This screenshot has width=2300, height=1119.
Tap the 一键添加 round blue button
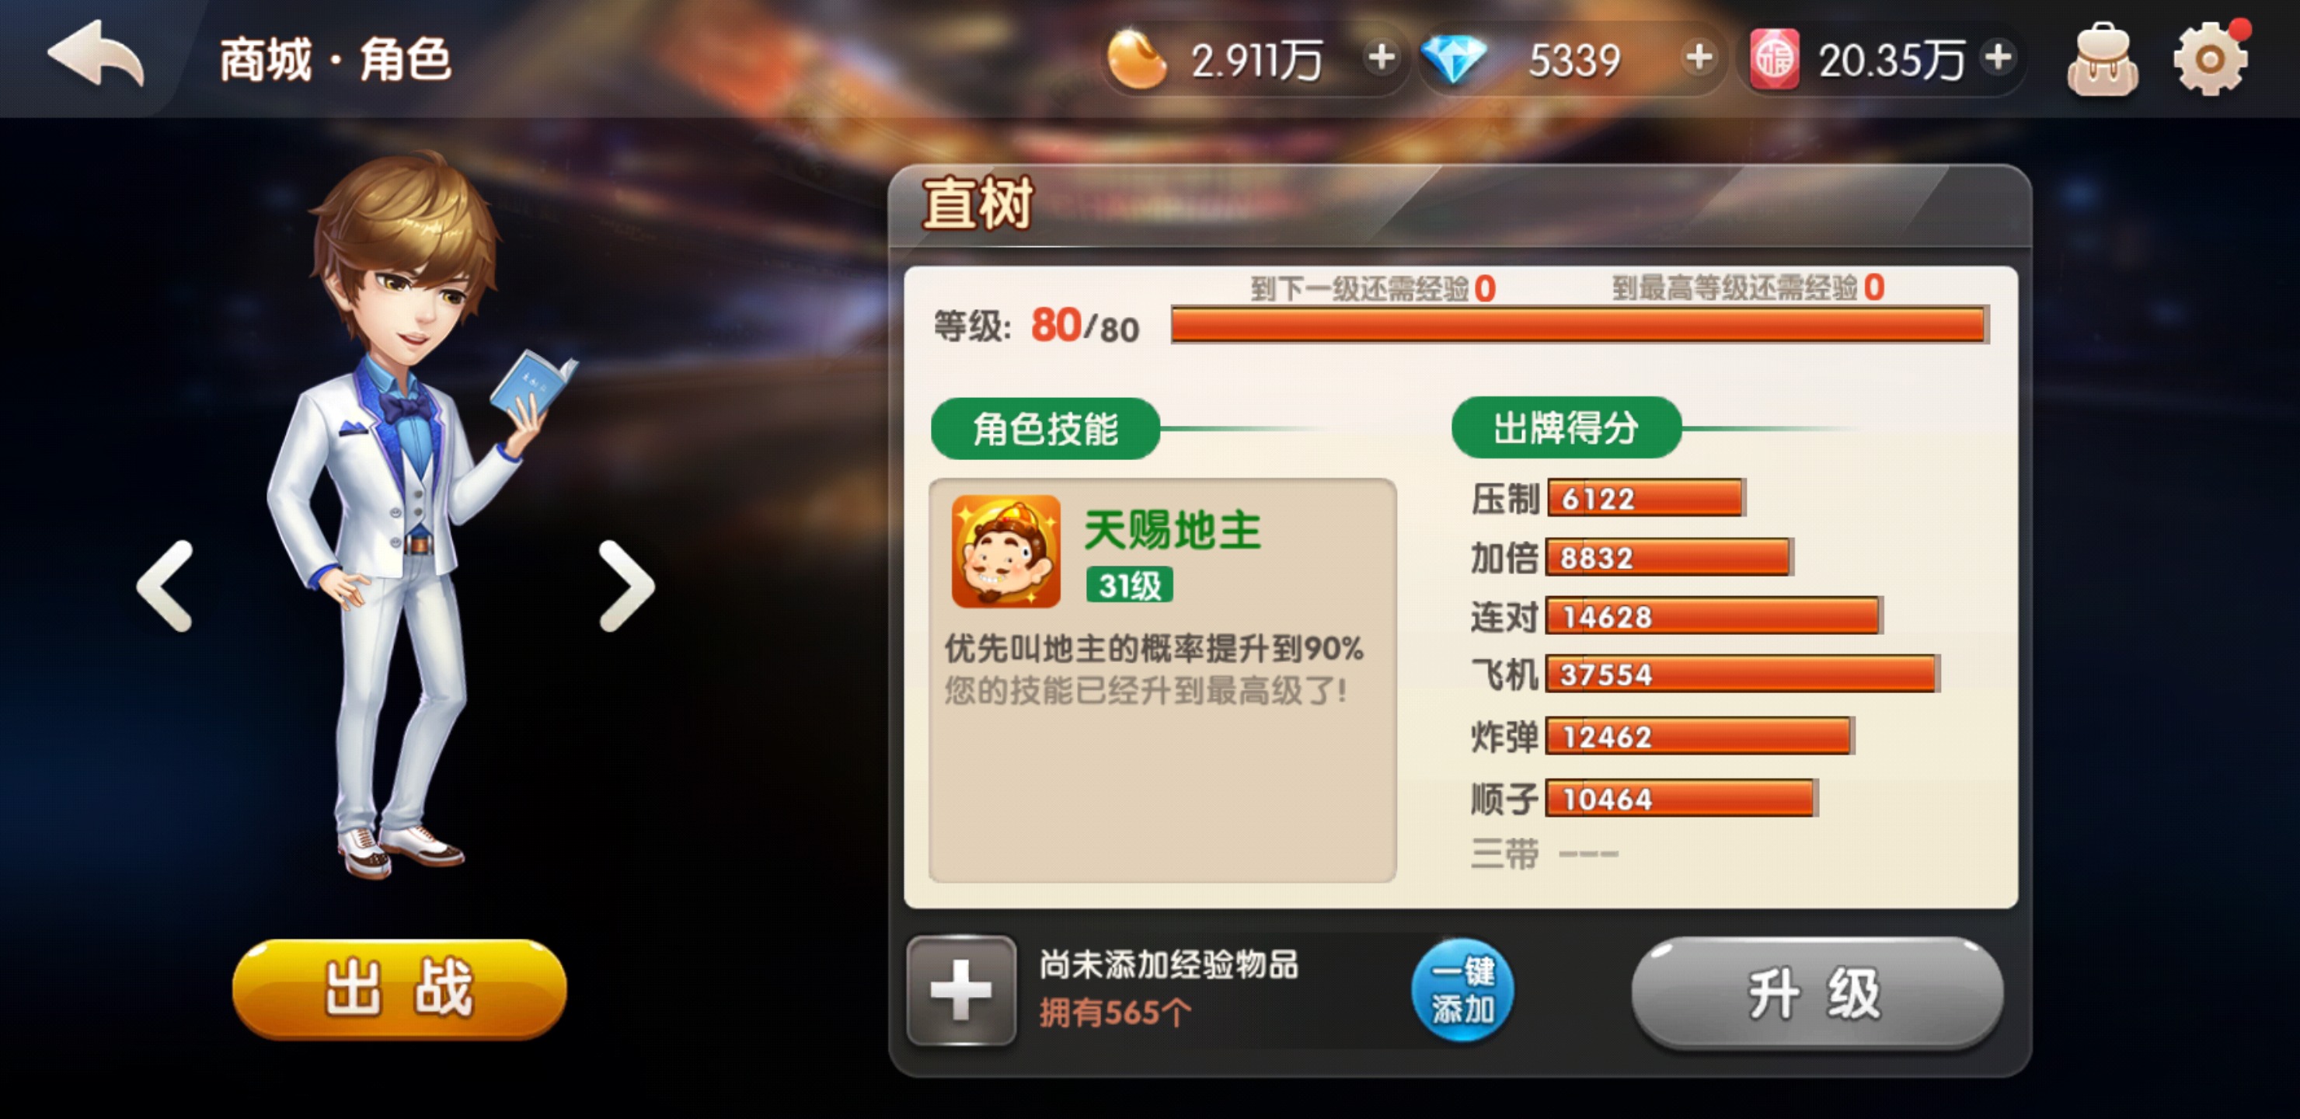1462,989
